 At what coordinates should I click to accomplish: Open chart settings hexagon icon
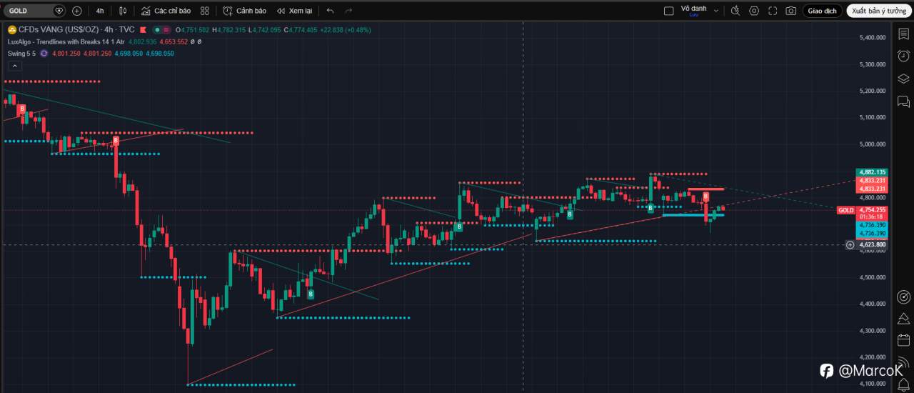click(753, 11)
